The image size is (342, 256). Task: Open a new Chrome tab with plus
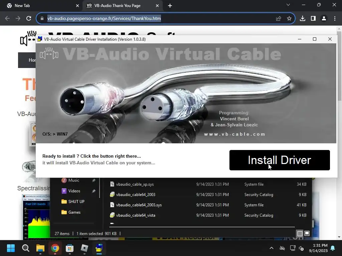[170, 6]
